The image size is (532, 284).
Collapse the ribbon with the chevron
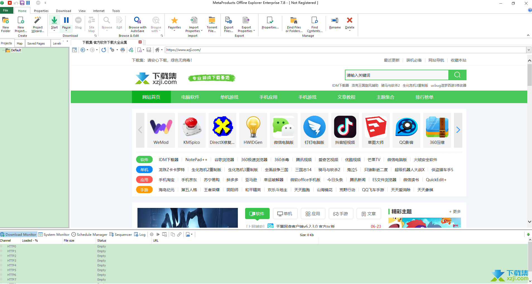point(528,35)
